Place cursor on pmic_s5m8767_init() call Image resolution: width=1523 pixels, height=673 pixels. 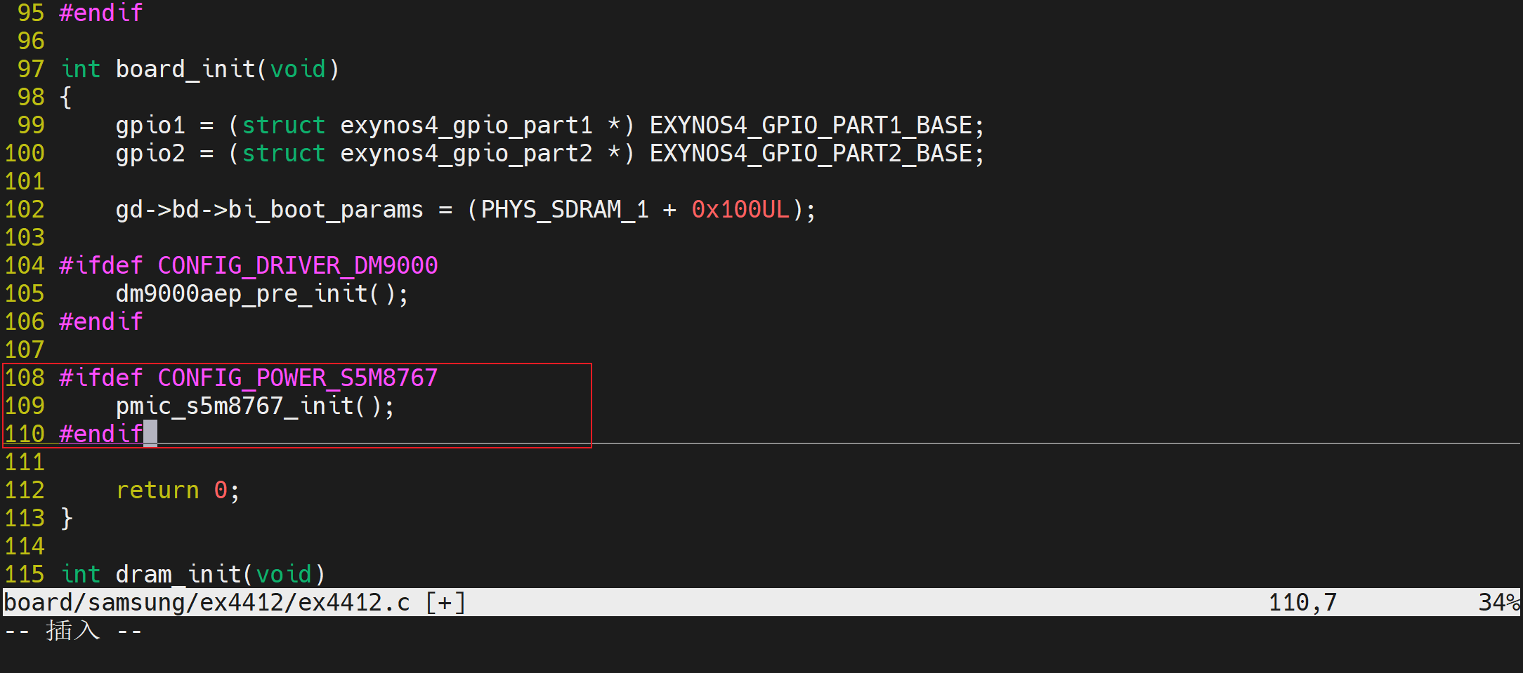coord(254,406)
